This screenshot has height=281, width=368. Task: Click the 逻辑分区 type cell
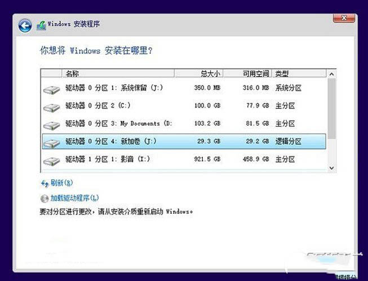pyautogui.click(x=289, y=142)
